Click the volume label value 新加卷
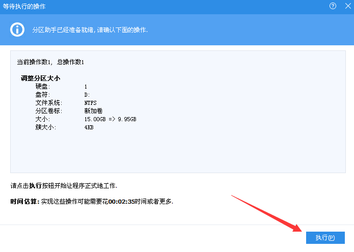The width and height of the screenshot is (354, 252). (93, 111)
